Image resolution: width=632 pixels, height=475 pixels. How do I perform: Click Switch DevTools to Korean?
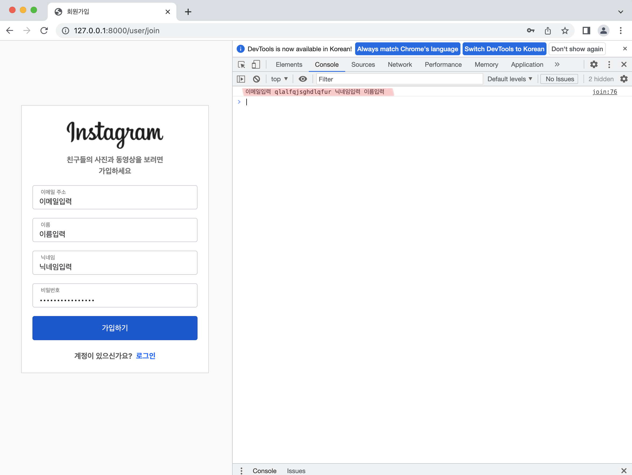(x=504, y=49)
